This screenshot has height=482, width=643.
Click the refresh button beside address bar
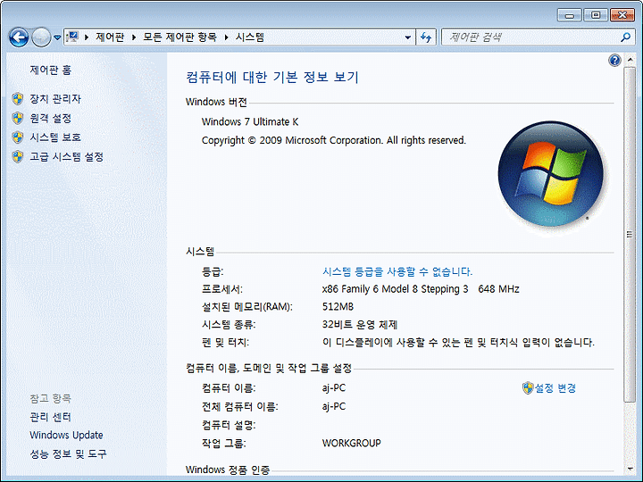[426, 37]
